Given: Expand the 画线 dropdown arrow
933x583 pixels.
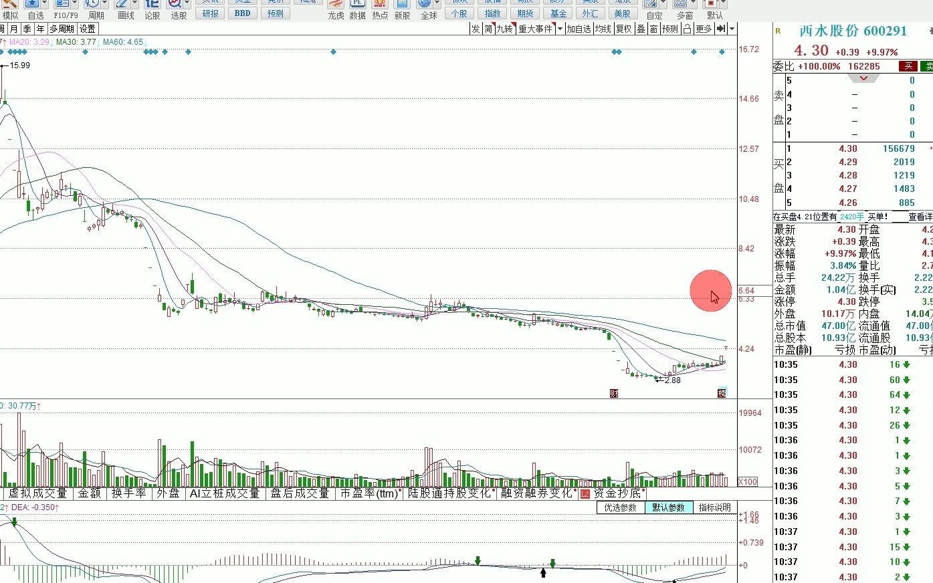Looking at the screenshot, I should click(x=134, y=4).
